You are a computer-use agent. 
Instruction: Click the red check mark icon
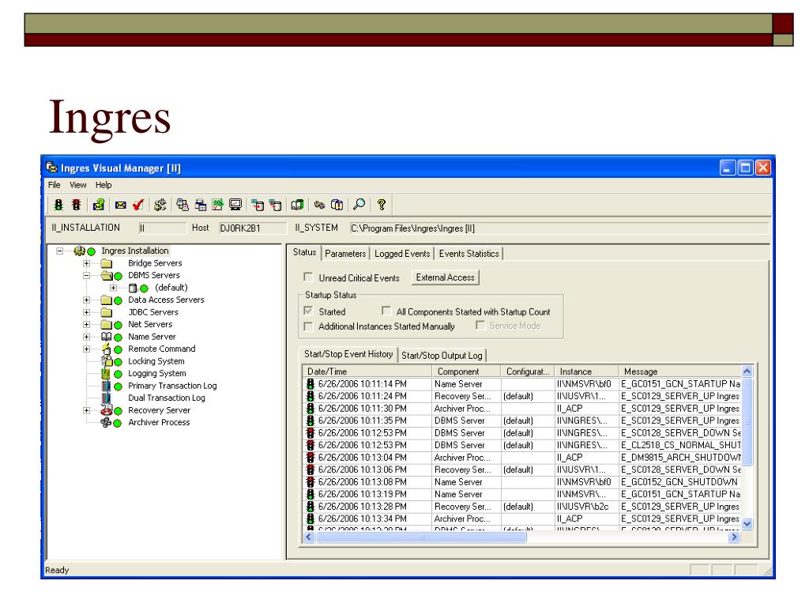pos(137,205)
